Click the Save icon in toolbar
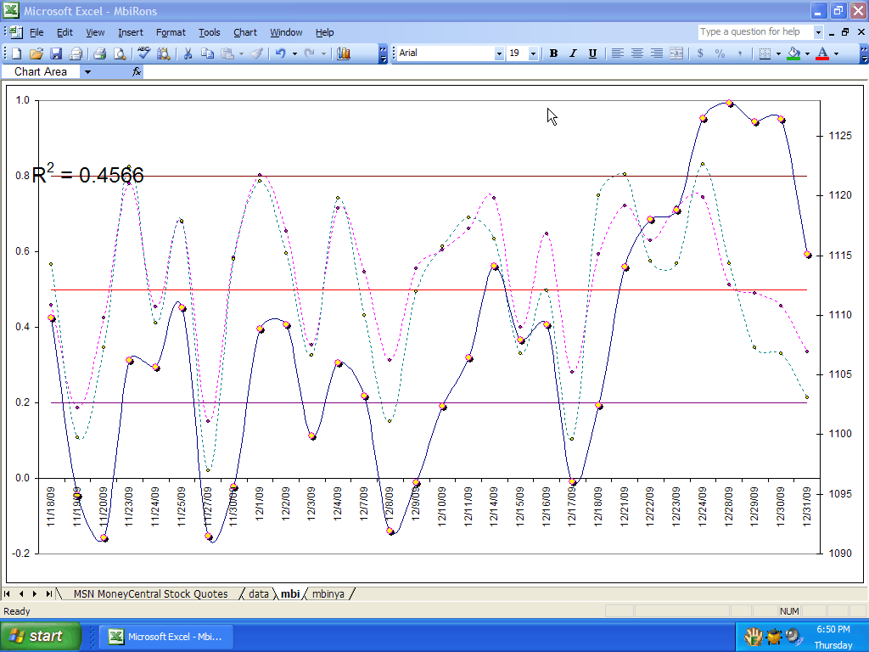 click(55, 53)
